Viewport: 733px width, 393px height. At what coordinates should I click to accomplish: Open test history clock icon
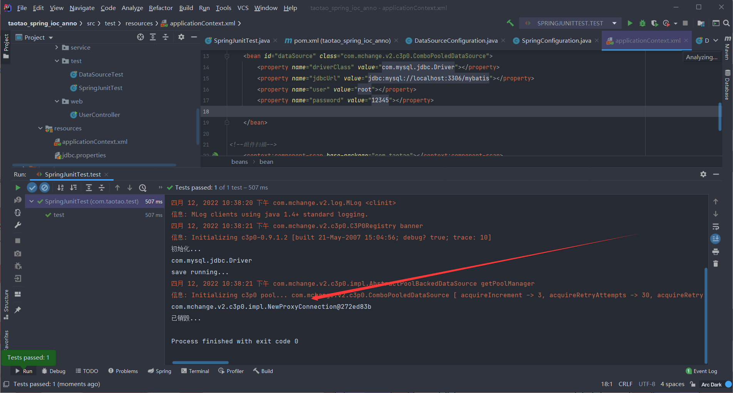[143, 188]
